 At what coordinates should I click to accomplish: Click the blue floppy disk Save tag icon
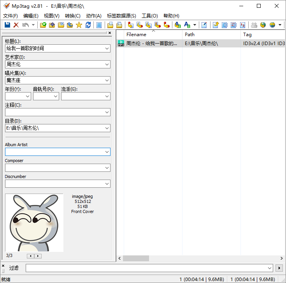click(x=7, y=25)
